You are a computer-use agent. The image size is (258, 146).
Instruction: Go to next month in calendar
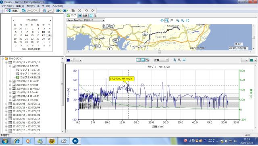click(50, 21)
